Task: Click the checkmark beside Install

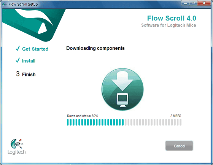Action: click(x=17, y=60)
